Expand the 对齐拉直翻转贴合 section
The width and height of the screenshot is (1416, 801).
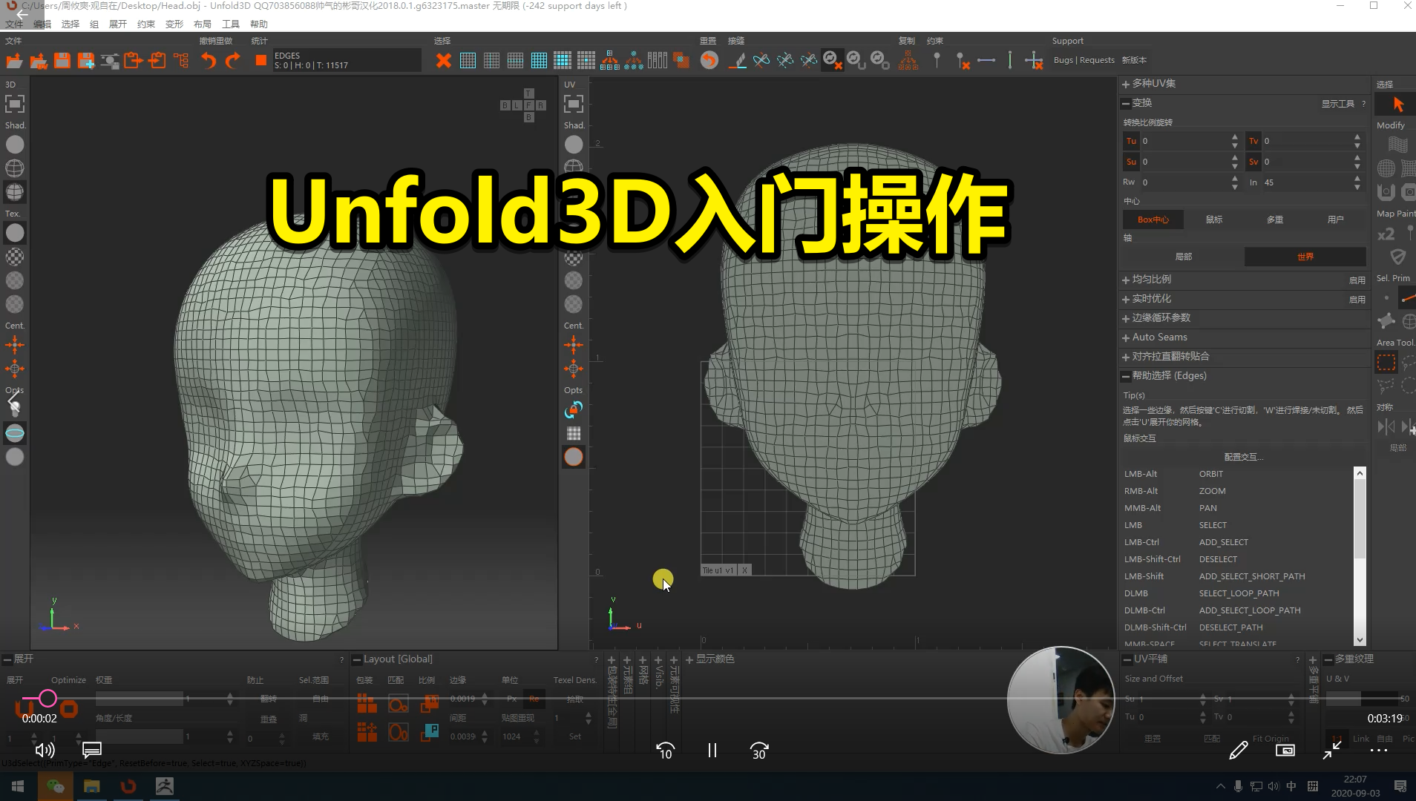(1126, 357)
